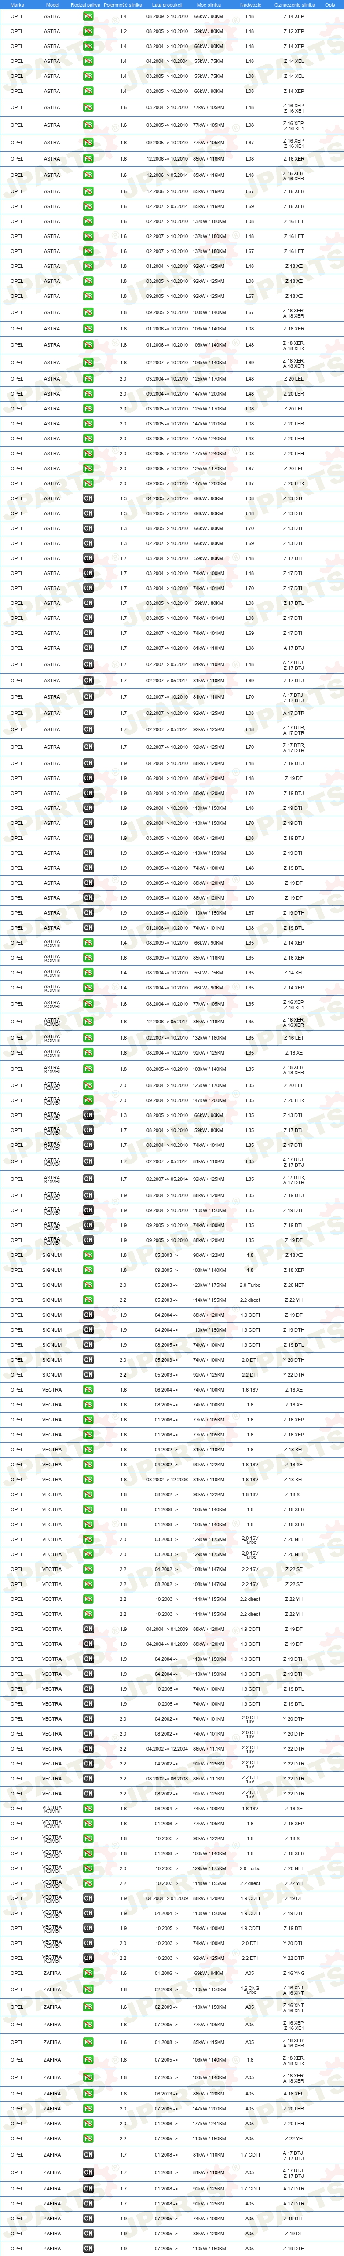
Task: Click petrol icon in Signum Z 18 XER row
Action: tap(88, 1270)
